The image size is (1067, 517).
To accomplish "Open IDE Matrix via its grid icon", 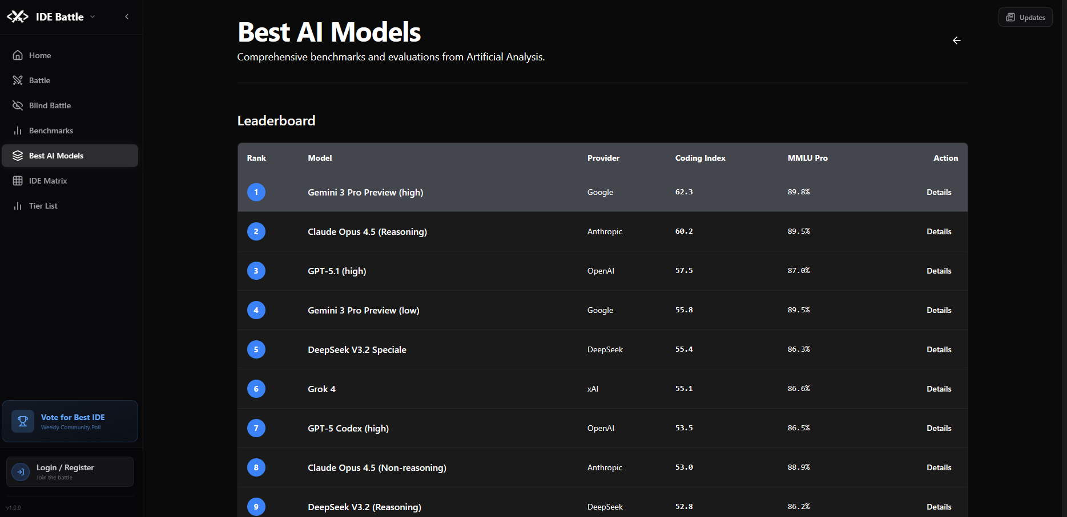I will pyautogui.click(x=18, y=180).
